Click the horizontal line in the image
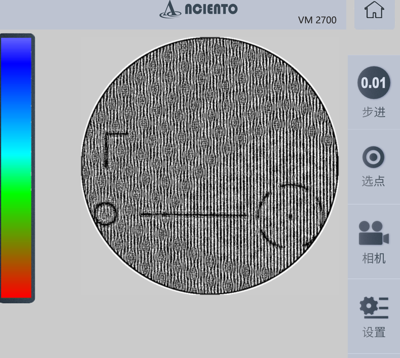The width and height of the screenshot is (400, 358). coord(193,215)
